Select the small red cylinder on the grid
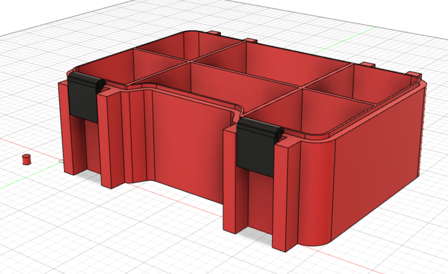 click(x=26, y=159)
